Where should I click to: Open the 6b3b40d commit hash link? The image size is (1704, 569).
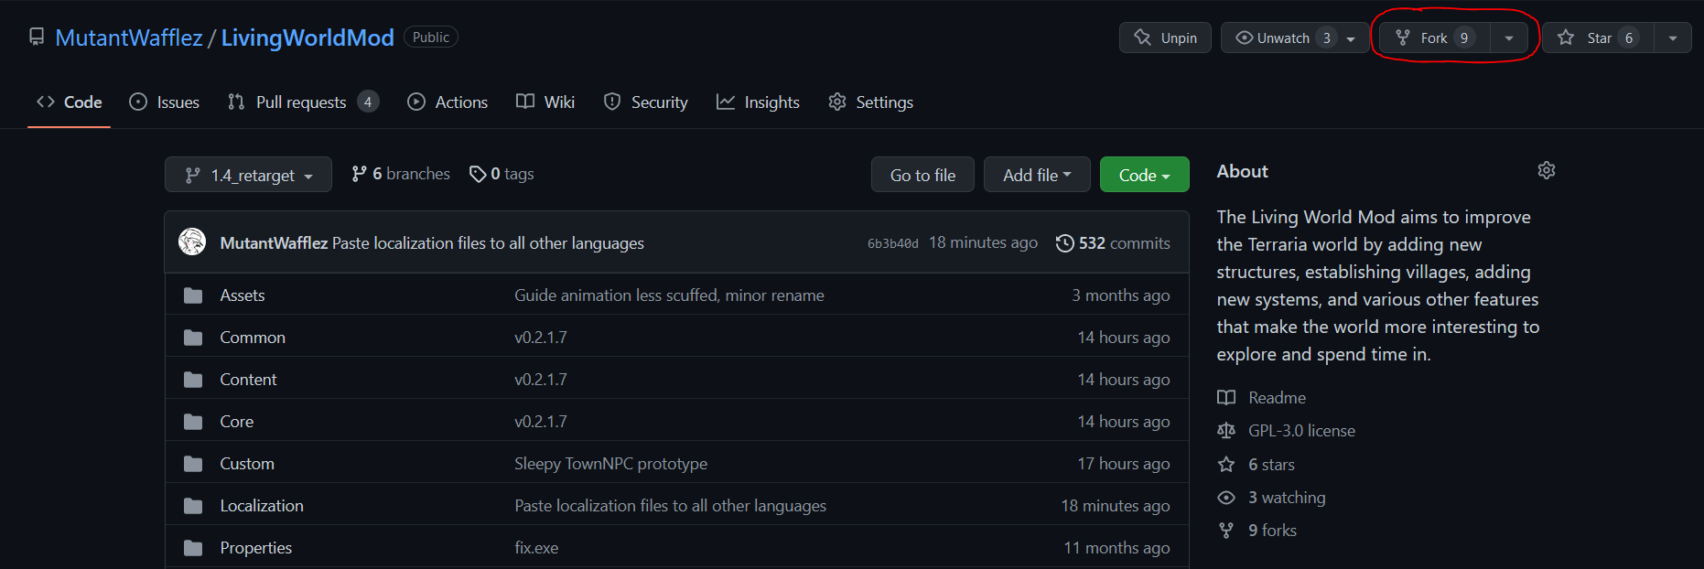tap(892, 243)
